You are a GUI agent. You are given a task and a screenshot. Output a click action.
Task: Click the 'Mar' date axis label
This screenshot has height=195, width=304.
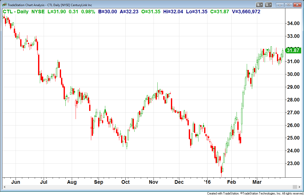click(x=257, y=182)
